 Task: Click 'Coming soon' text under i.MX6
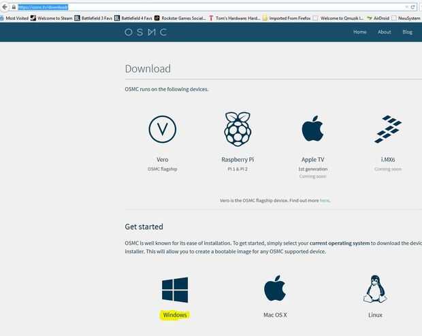[388, 169]
